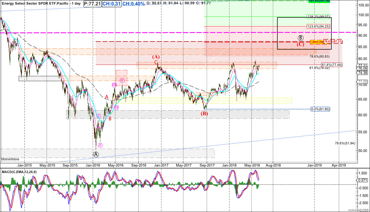The height and width of the screenshot is (212, 370).
Task: Click the Jan-2016 date label
Action: (93, 165)
